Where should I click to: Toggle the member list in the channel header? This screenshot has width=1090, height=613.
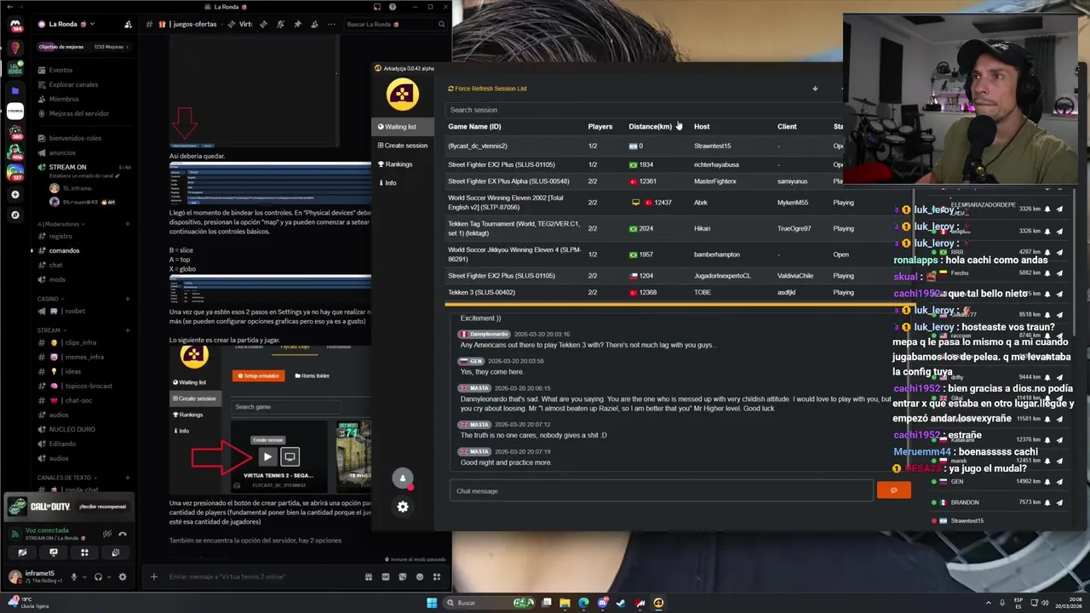pyautogui.click(x=314, y=25)
